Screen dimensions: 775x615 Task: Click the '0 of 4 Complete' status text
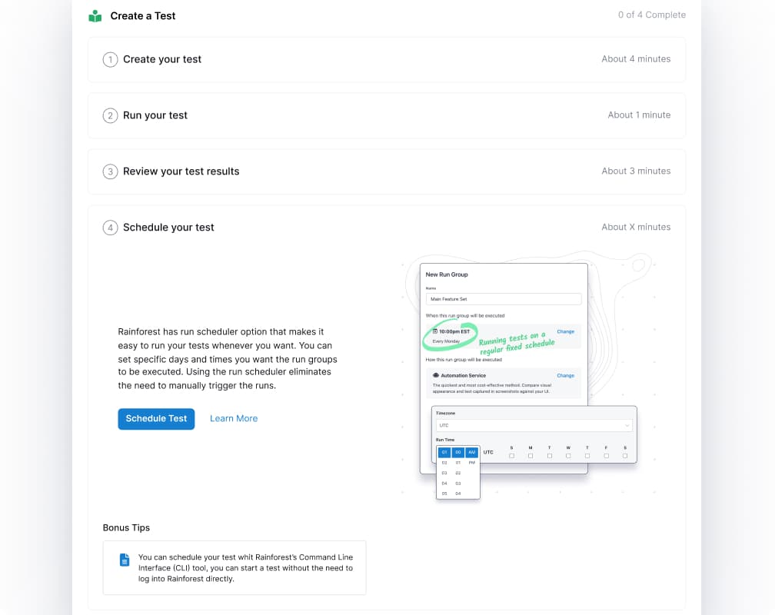tap(651, 15)
